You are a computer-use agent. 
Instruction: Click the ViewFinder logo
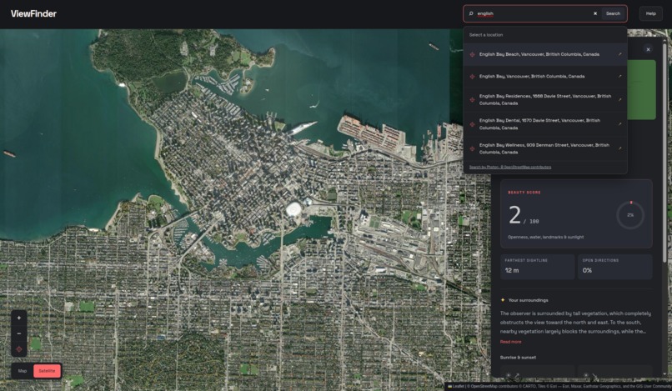33,13
